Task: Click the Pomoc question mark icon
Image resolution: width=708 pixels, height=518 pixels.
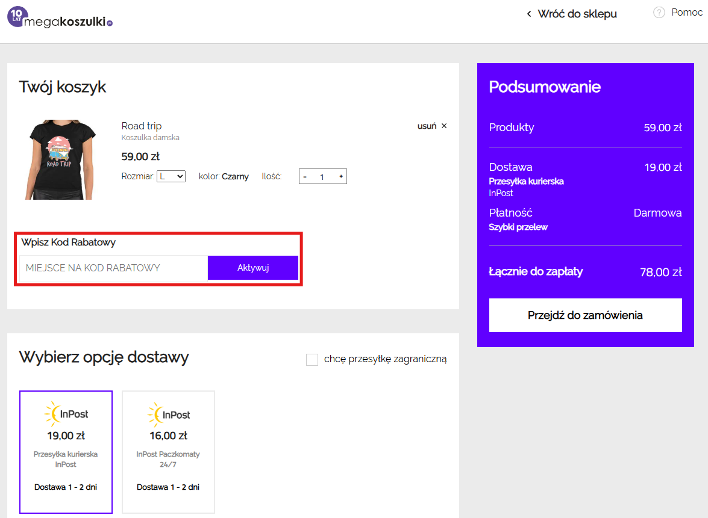Action: pos(659,13)
